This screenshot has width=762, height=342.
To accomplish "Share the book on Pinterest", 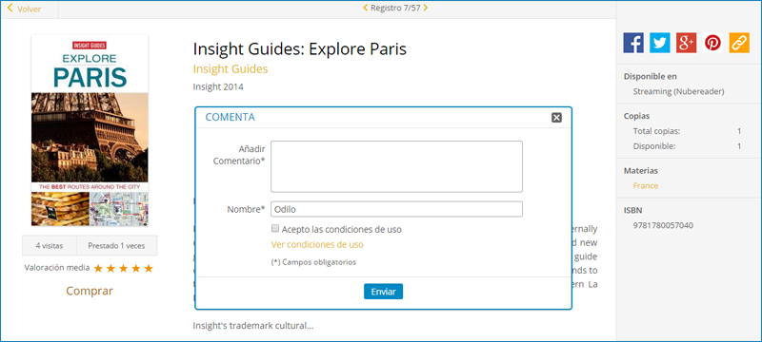I will [712, 43].
